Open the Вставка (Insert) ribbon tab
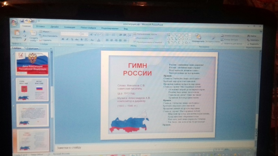Viewport: 278px width, 156px height. 40,26
